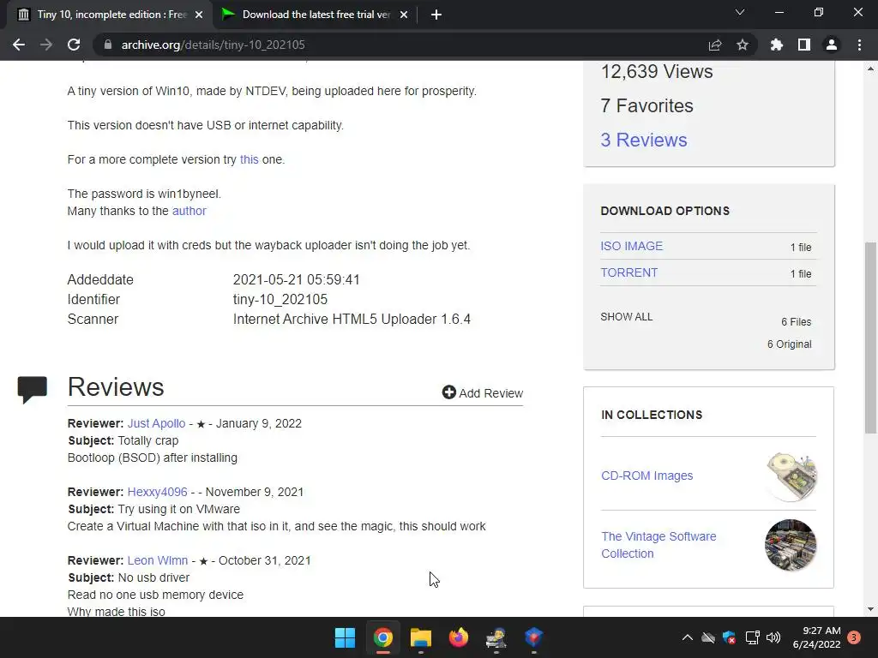878x658 pixels.
Task: Share this page using address bar icon
Action: 715,45
